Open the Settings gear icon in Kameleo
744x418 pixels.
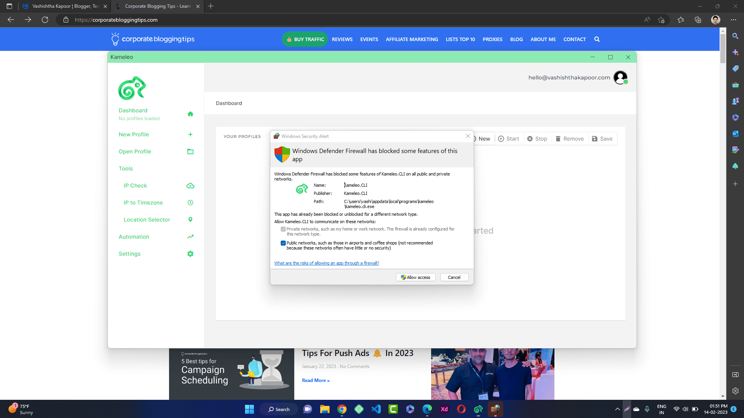pos(190,254)
